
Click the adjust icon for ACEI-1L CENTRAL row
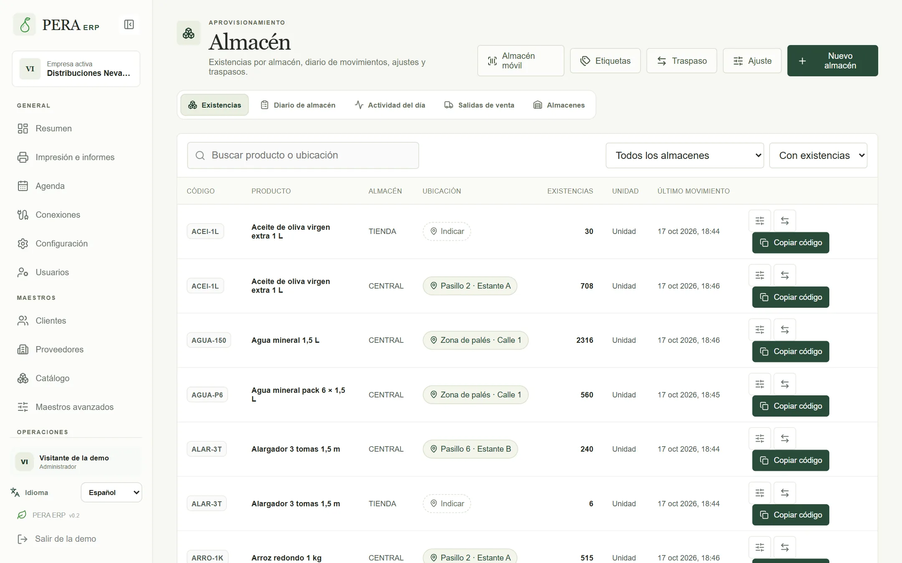(x=760, y=275)
